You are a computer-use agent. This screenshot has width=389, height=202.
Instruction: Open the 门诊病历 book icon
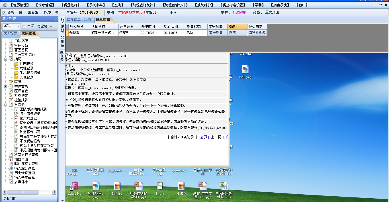coord(11,41)
